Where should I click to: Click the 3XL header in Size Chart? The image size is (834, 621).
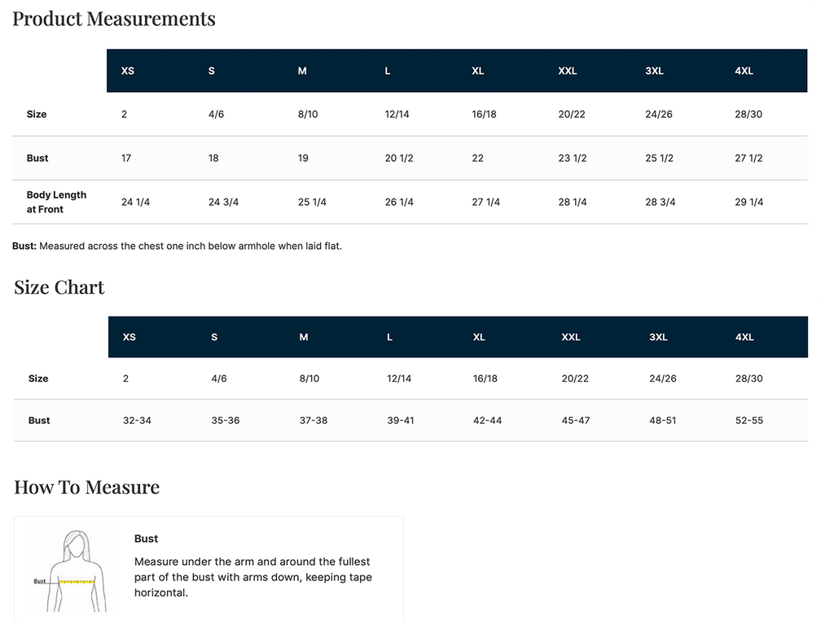click(658, 337)
